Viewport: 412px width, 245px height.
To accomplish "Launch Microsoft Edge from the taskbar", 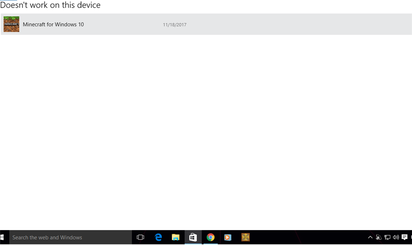I will coord(158,237).
